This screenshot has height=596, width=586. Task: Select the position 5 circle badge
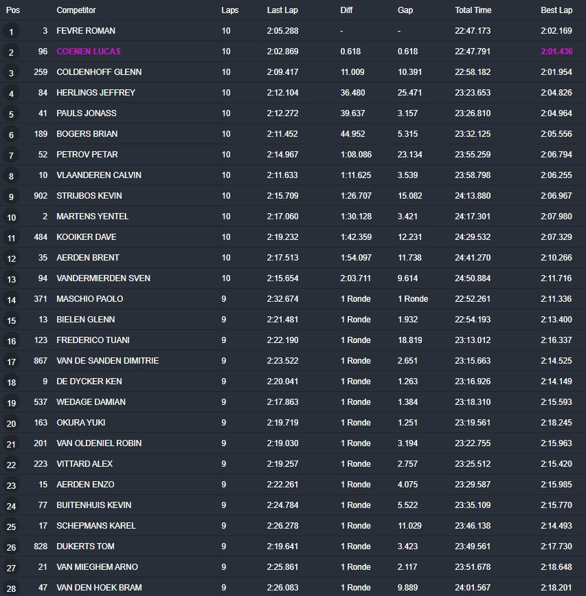pyautogui.click(x=11, y=114)
